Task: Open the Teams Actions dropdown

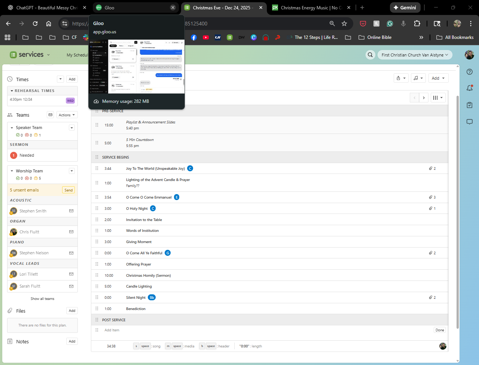Action: (67, 115)
